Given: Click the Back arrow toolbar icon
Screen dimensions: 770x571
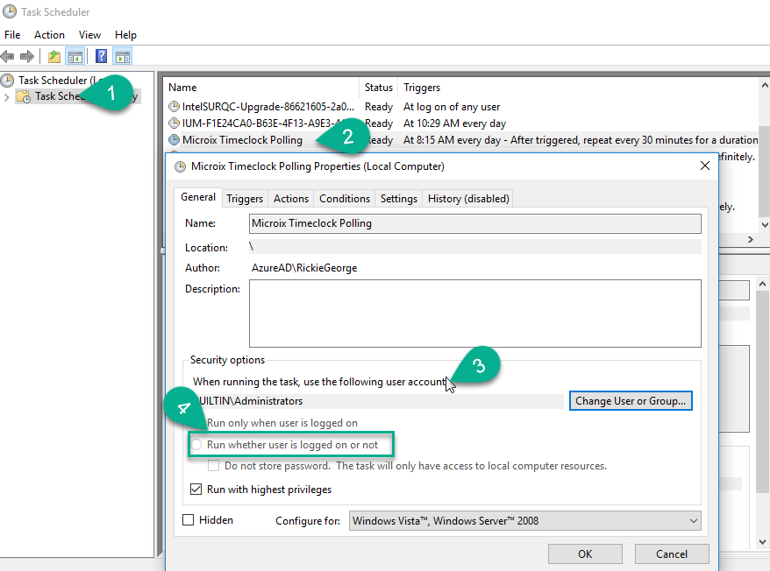Looking at the screenshot, I should tap(8, 57).
